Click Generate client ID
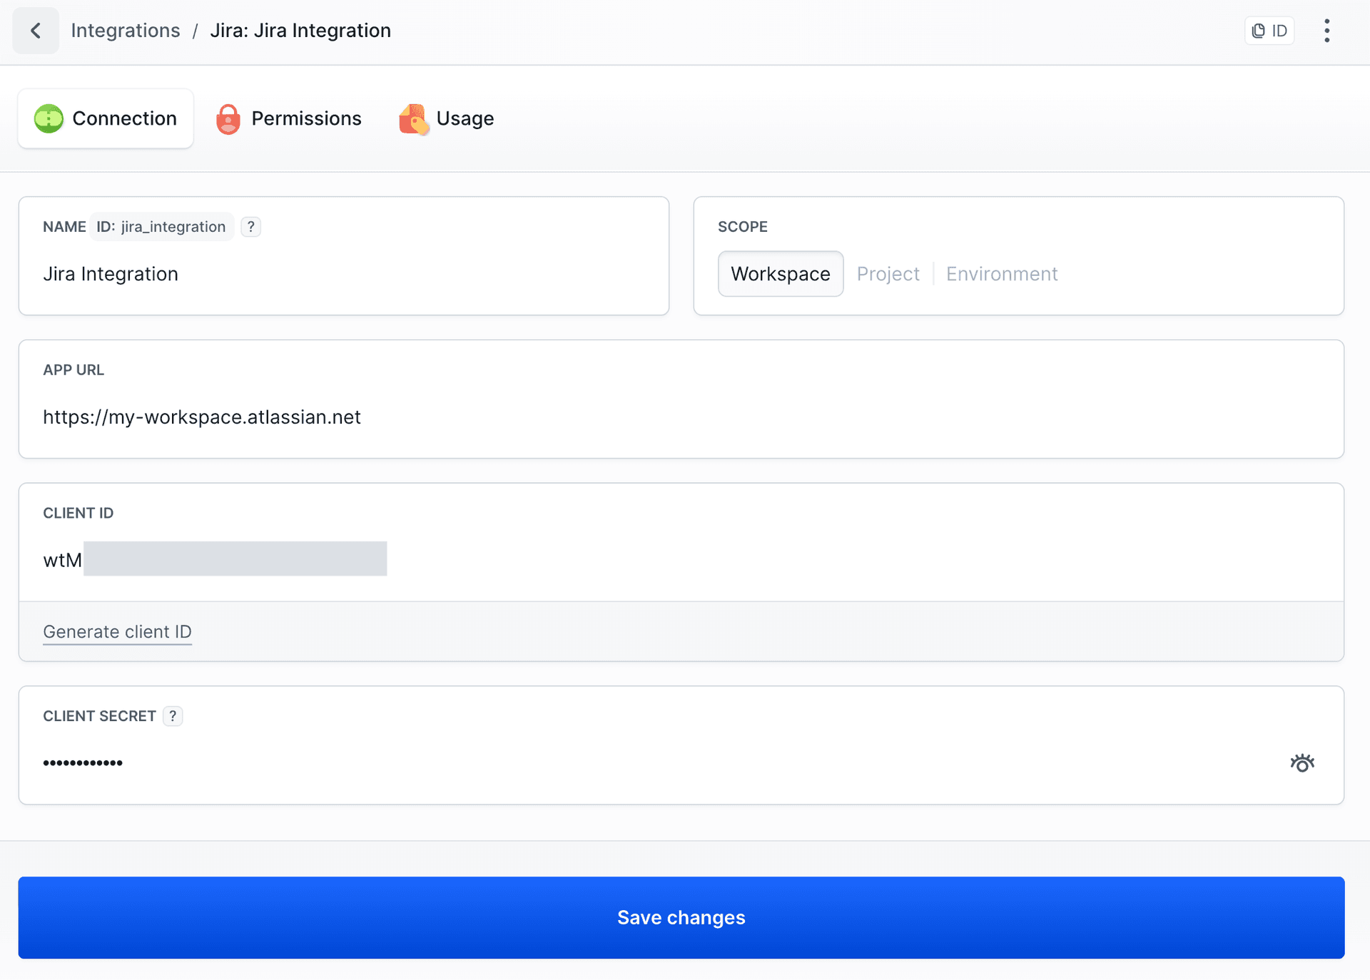This screenshot has height=980, width=1370. (117, 632)
